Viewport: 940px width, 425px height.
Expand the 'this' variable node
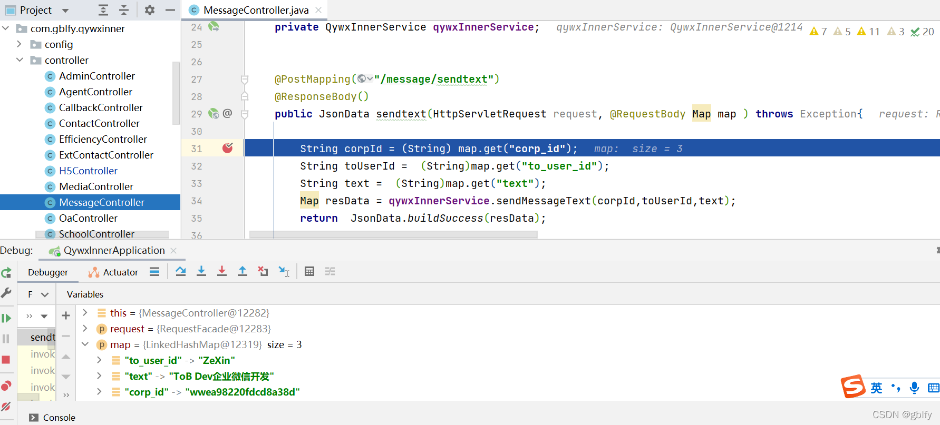[x=85, y=313]
